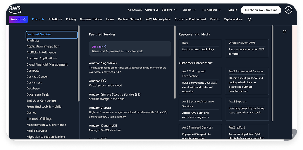The width and height of the screenshot is (303, 150).
Task: Select Featured Services category
Action: pyautogui.click(x=52, y=34)
